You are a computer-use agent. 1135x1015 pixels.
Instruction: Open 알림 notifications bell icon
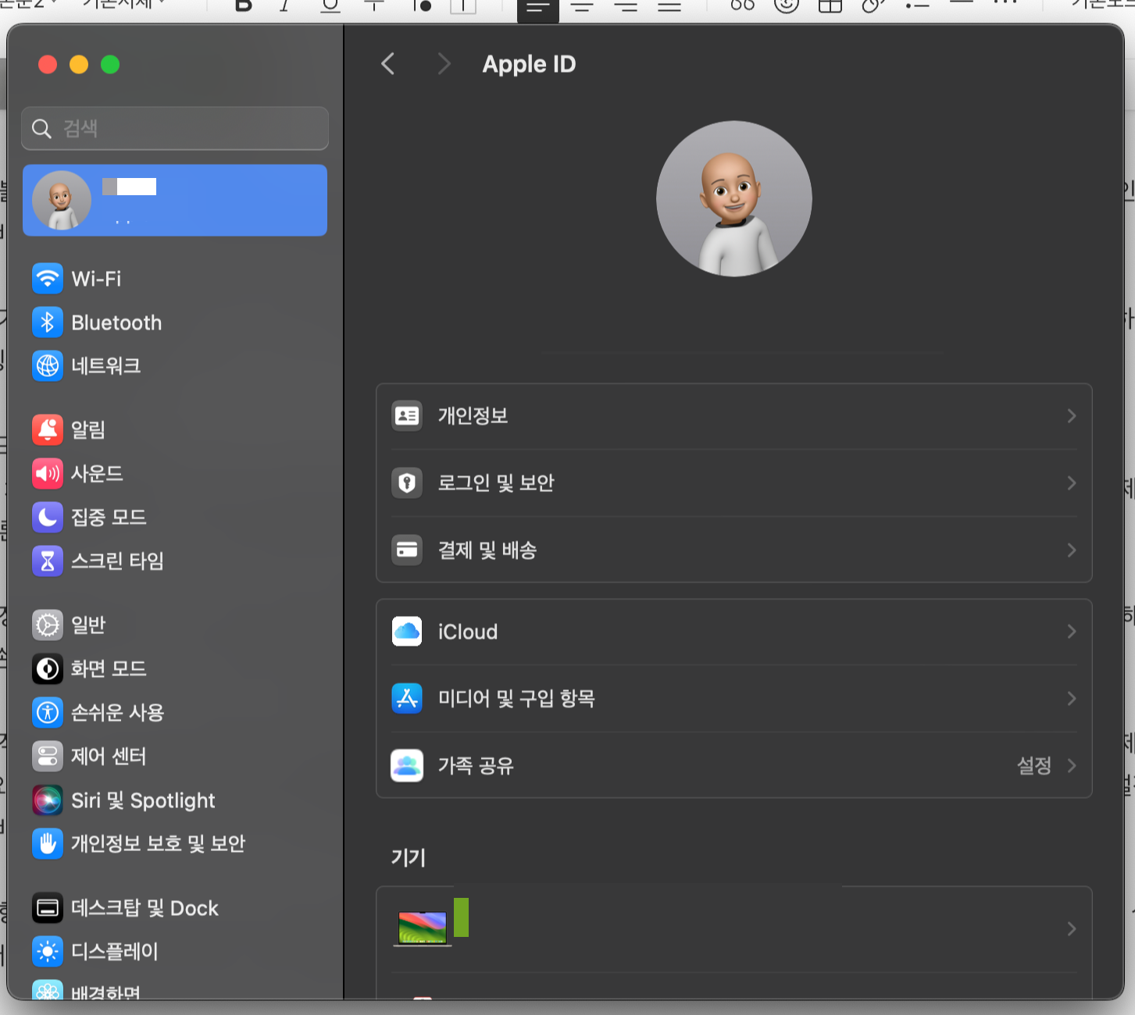tap(48, 429)
